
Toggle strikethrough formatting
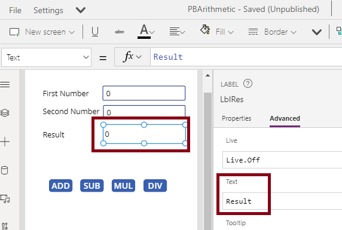[x=120, y=32]
